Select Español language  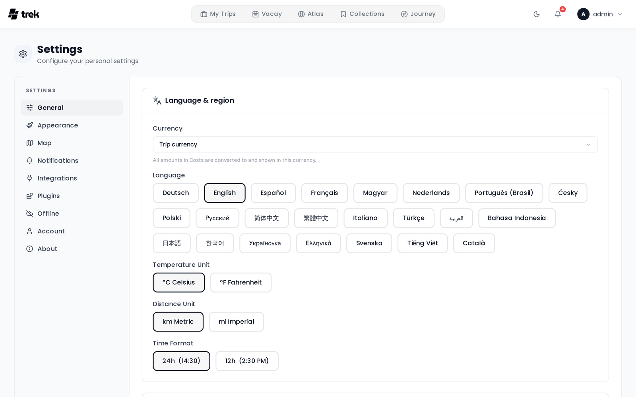click(x=273, y=193)
